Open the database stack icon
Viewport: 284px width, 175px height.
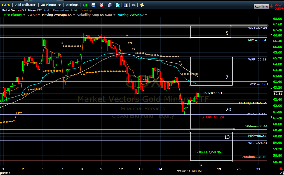point(110,5)
